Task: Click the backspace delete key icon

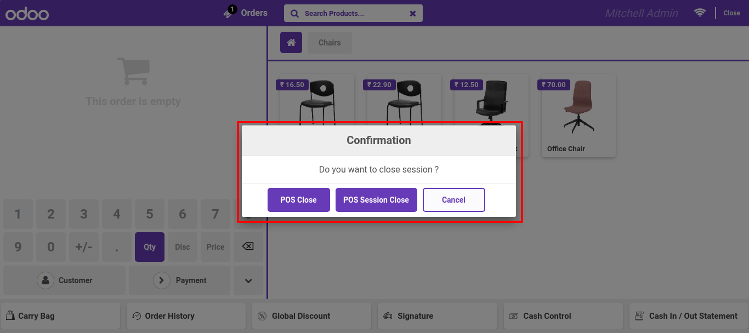Action: coord(248,247)
